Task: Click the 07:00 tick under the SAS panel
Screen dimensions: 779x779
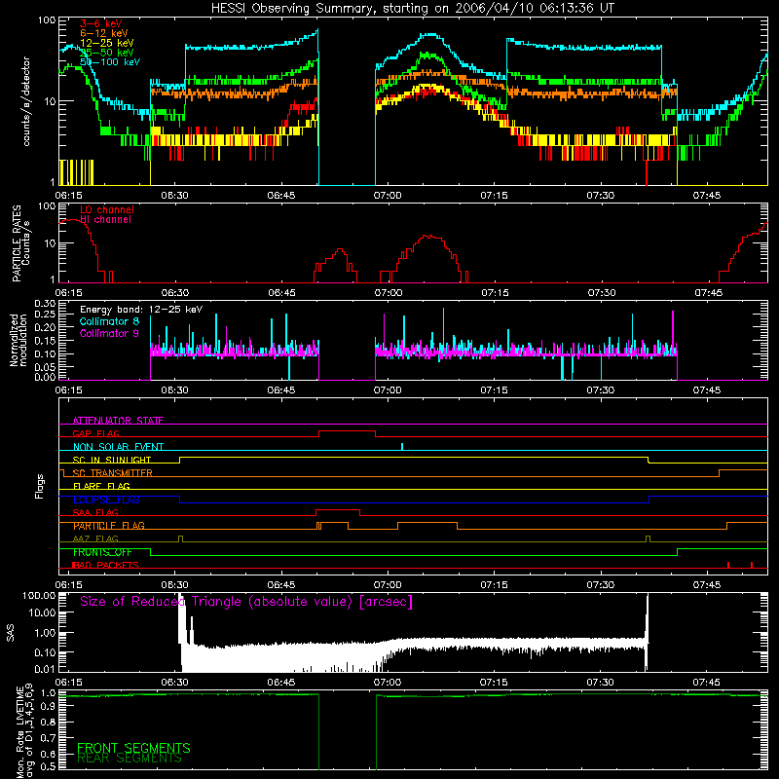Action: pyautogui.click(x=388, y=683)
